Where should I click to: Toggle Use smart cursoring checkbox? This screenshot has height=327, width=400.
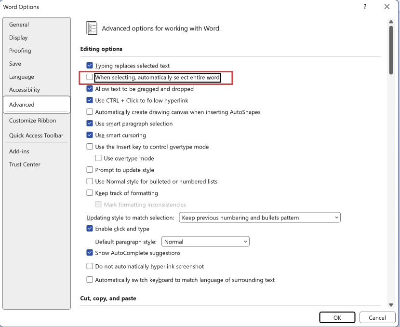pyautogui.click(x=90, y=135)
